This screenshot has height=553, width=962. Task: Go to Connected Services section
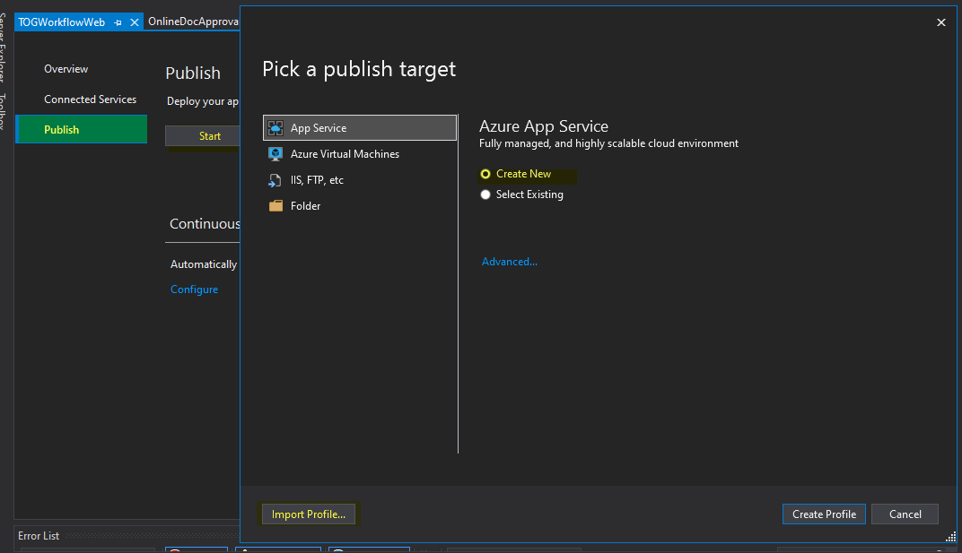[x=90, y=99]
